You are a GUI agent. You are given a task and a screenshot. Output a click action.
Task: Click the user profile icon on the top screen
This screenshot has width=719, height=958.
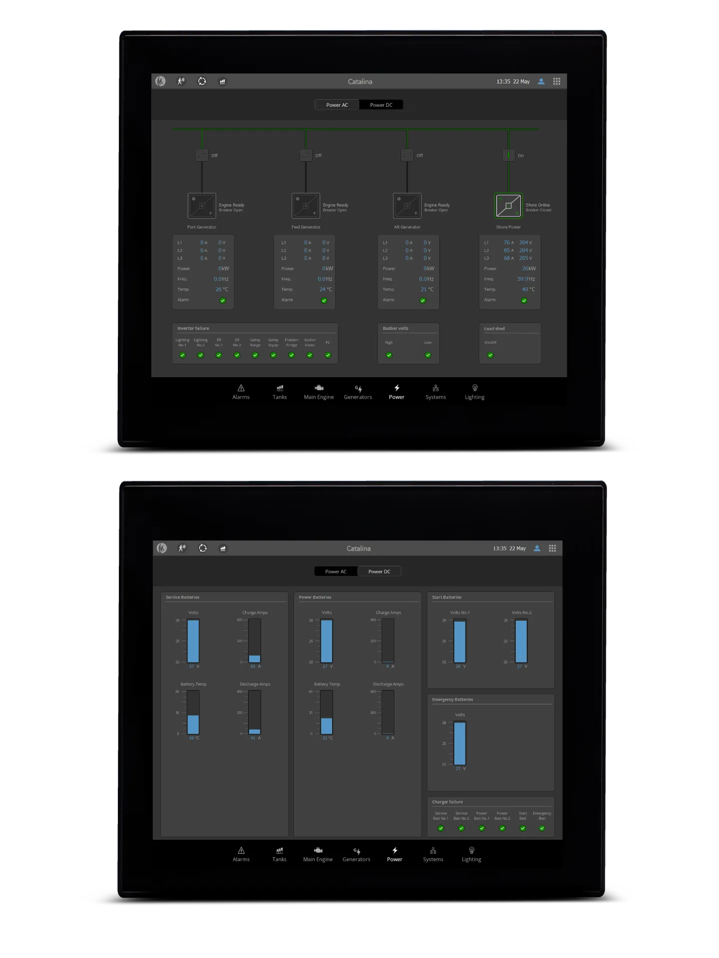tap(541, 81)
